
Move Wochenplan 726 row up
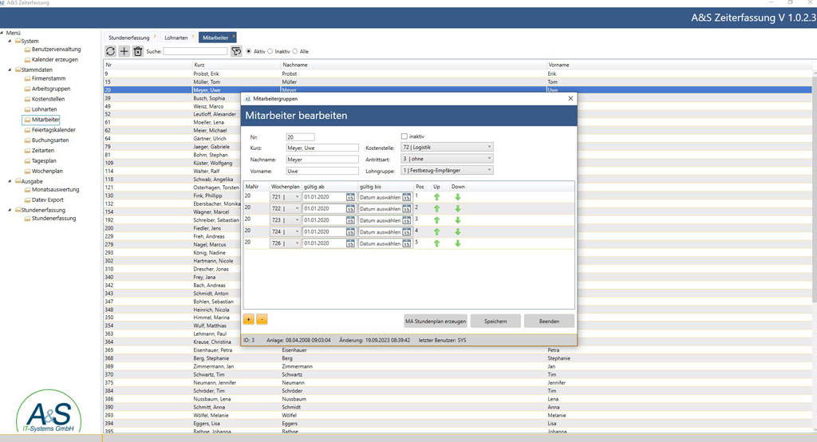coord(436,243)
